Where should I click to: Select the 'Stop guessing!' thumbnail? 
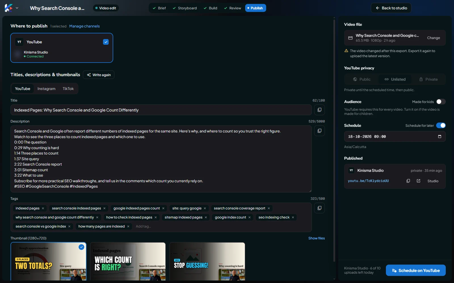pyautogui.click(x=207, y=261)
